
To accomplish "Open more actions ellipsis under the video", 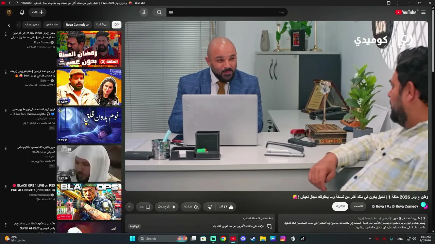I will coord(129,207).
